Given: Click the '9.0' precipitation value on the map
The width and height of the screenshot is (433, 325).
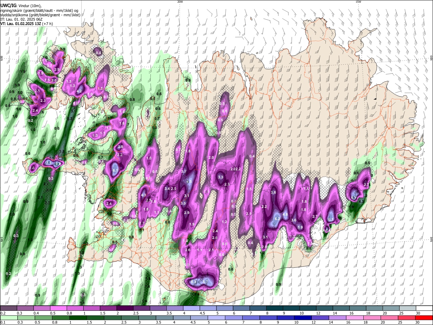Looking at the screenshot, I should (58, 164).
